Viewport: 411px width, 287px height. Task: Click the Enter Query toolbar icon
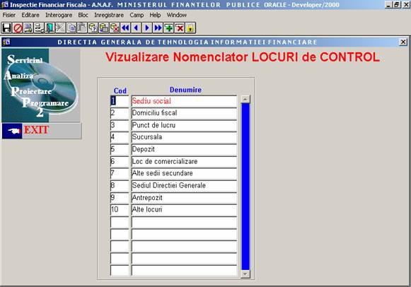(93, 28)
